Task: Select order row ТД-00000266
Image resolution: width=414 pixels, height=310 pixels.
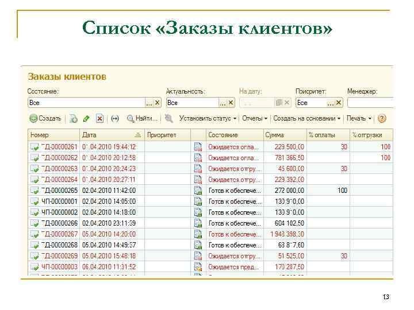Action: coord(210,223)
